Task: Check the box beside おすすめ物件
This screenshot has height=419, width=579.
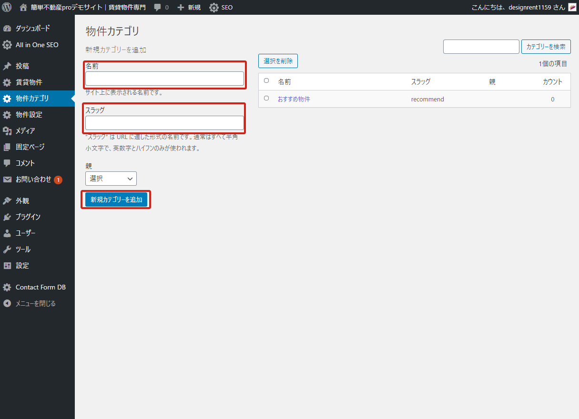Action: coord(266,98)
